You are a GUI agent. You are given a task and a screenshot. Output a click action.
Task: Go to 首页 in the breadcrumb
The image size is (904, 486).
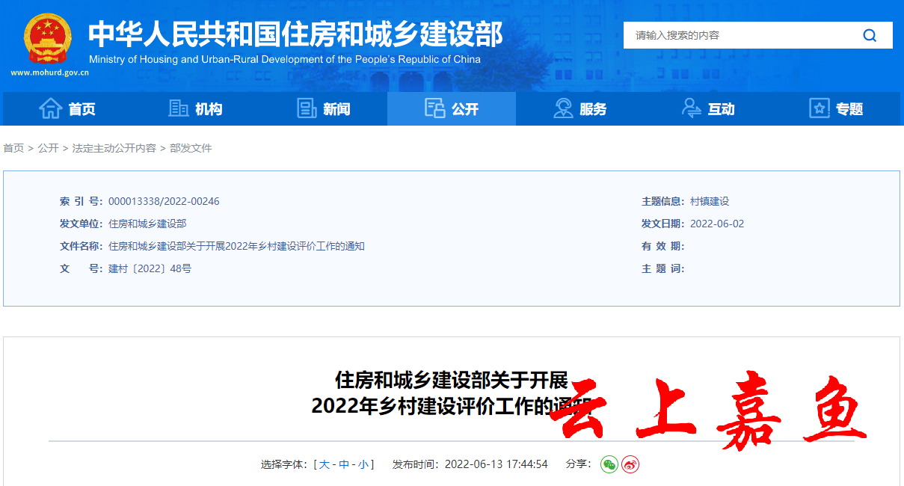(x=13, y=148)
